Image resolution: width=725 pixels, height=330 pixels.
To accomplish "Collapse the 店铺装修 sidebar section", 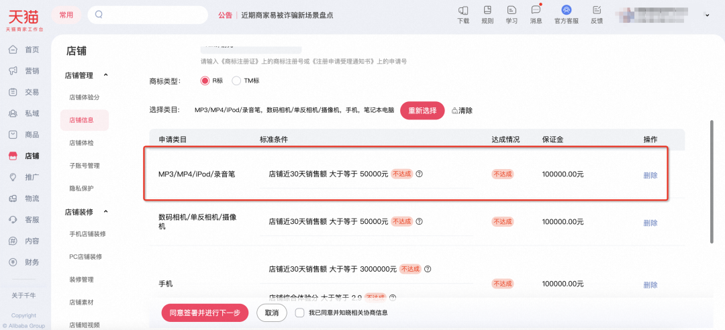I will point(105,212).
